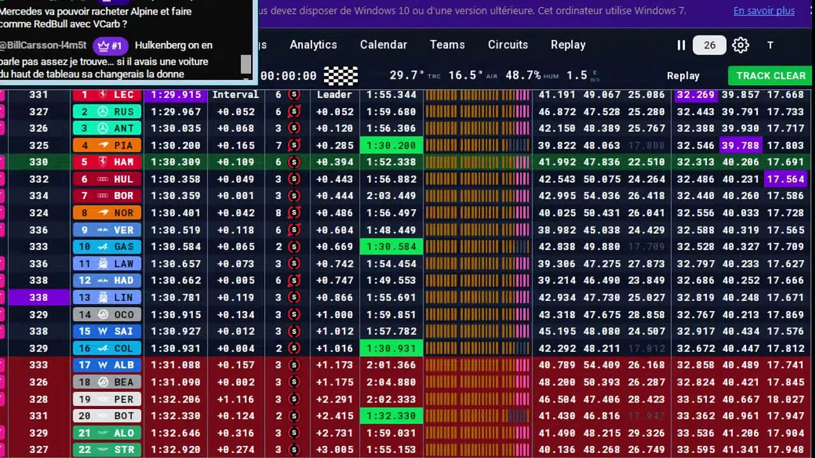
Task: Click the soft tyre icon in HAD row
Action: [294, 281]
